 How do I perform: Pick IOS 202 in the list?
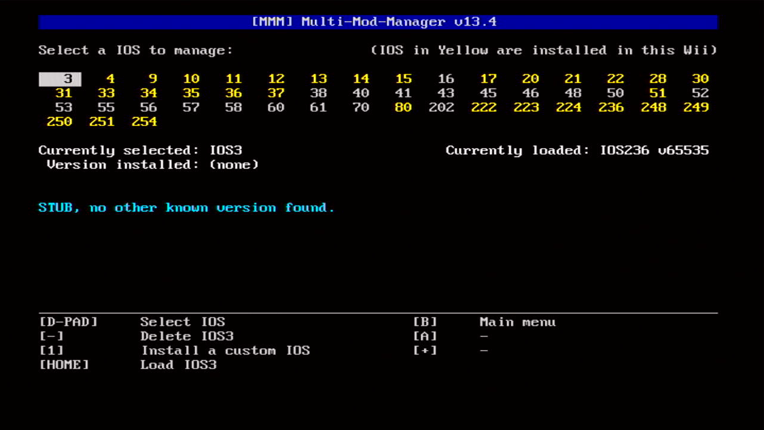(442, 107)
